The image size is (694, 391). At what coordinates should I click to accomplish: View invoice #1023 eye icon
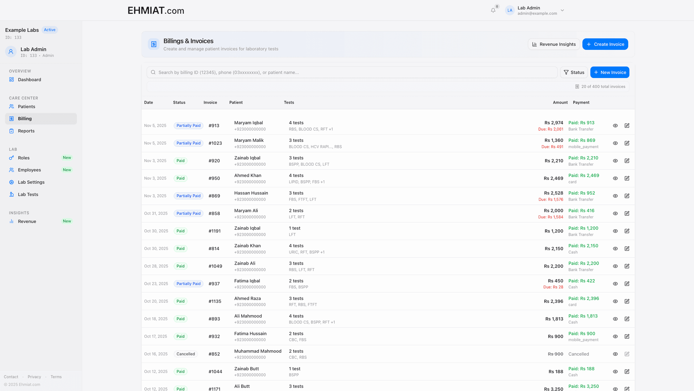(x=615, y=143)
